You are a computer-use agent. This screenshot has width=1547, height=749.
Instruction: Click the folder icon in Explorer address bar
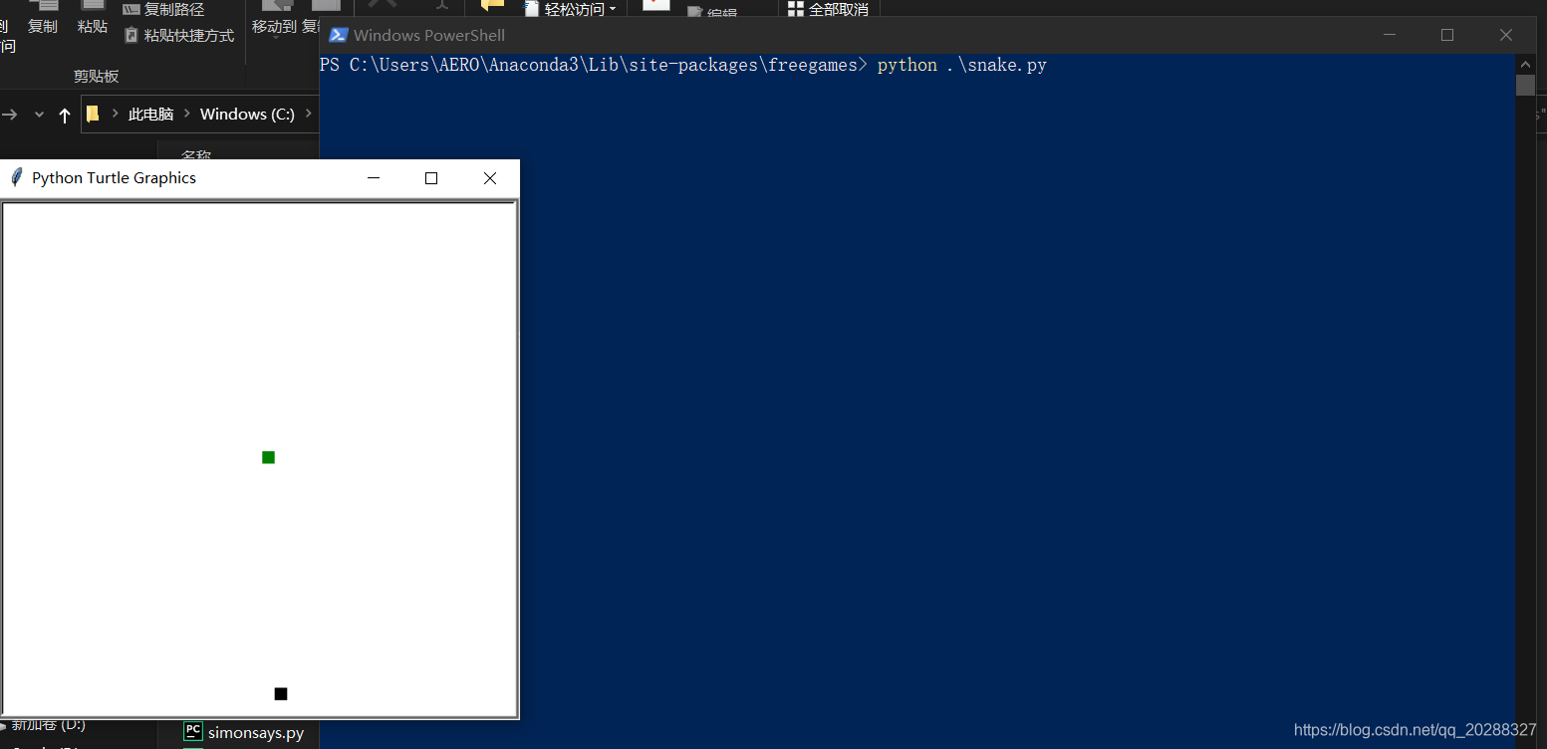(93, 114)
